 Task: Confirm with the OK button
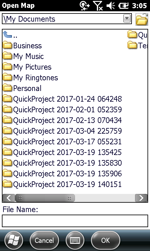tap(106, 240)
